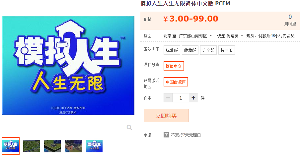This screenshot has width=301, height=156.
Task: Choose the 完全版 game version
Action: click(x=208, y=50)
